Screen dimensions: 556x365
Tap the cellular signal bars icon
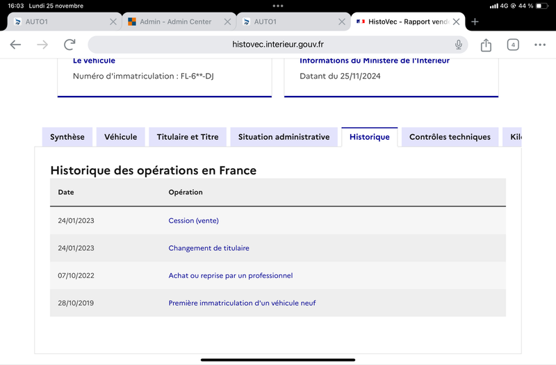tap(494, 6)
